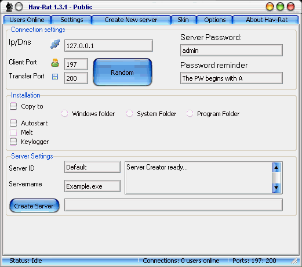
Task: Enable the Keylogger checkbox
Action: [13, 142]
